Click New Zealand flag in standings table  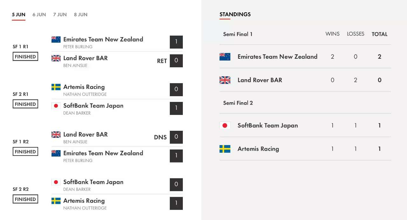pyautogui.click(x=225, y=57)
